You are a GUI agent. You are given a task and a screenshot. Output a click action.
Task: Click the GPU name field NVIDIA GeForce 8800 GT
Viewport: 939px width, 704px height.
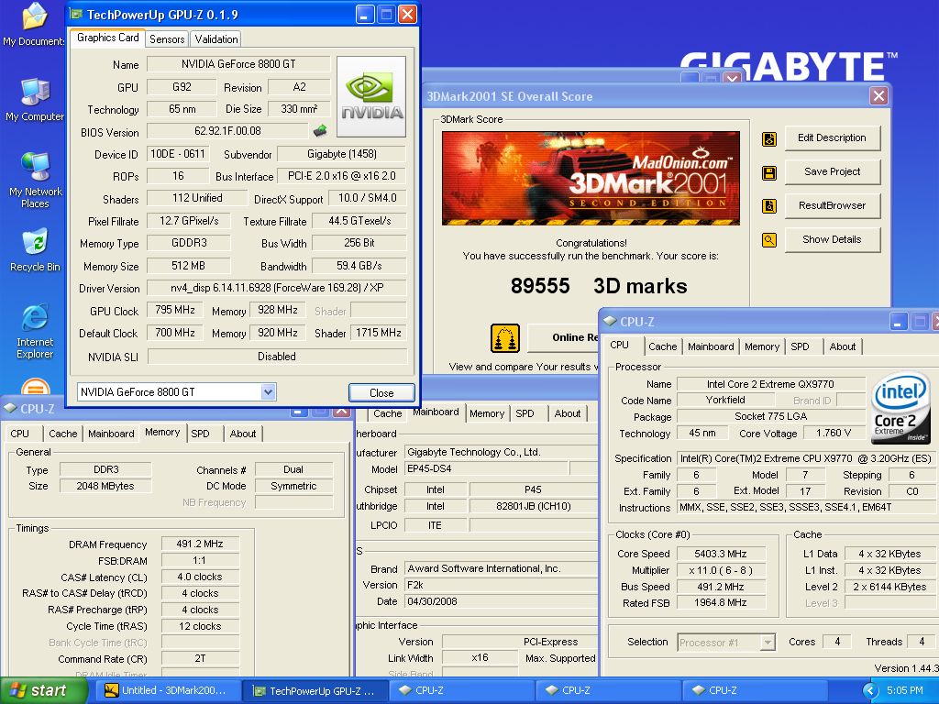point(238,64)
